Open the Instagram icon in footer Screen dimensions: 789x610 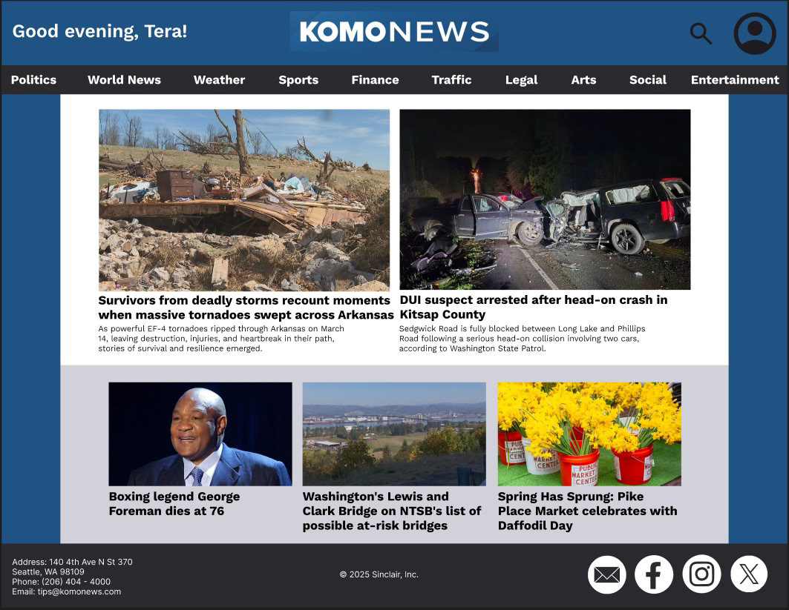(701, 574)
